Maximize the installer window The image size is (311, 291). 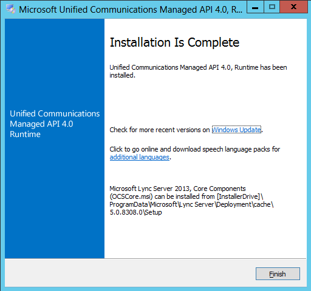(x=272, y=7)
